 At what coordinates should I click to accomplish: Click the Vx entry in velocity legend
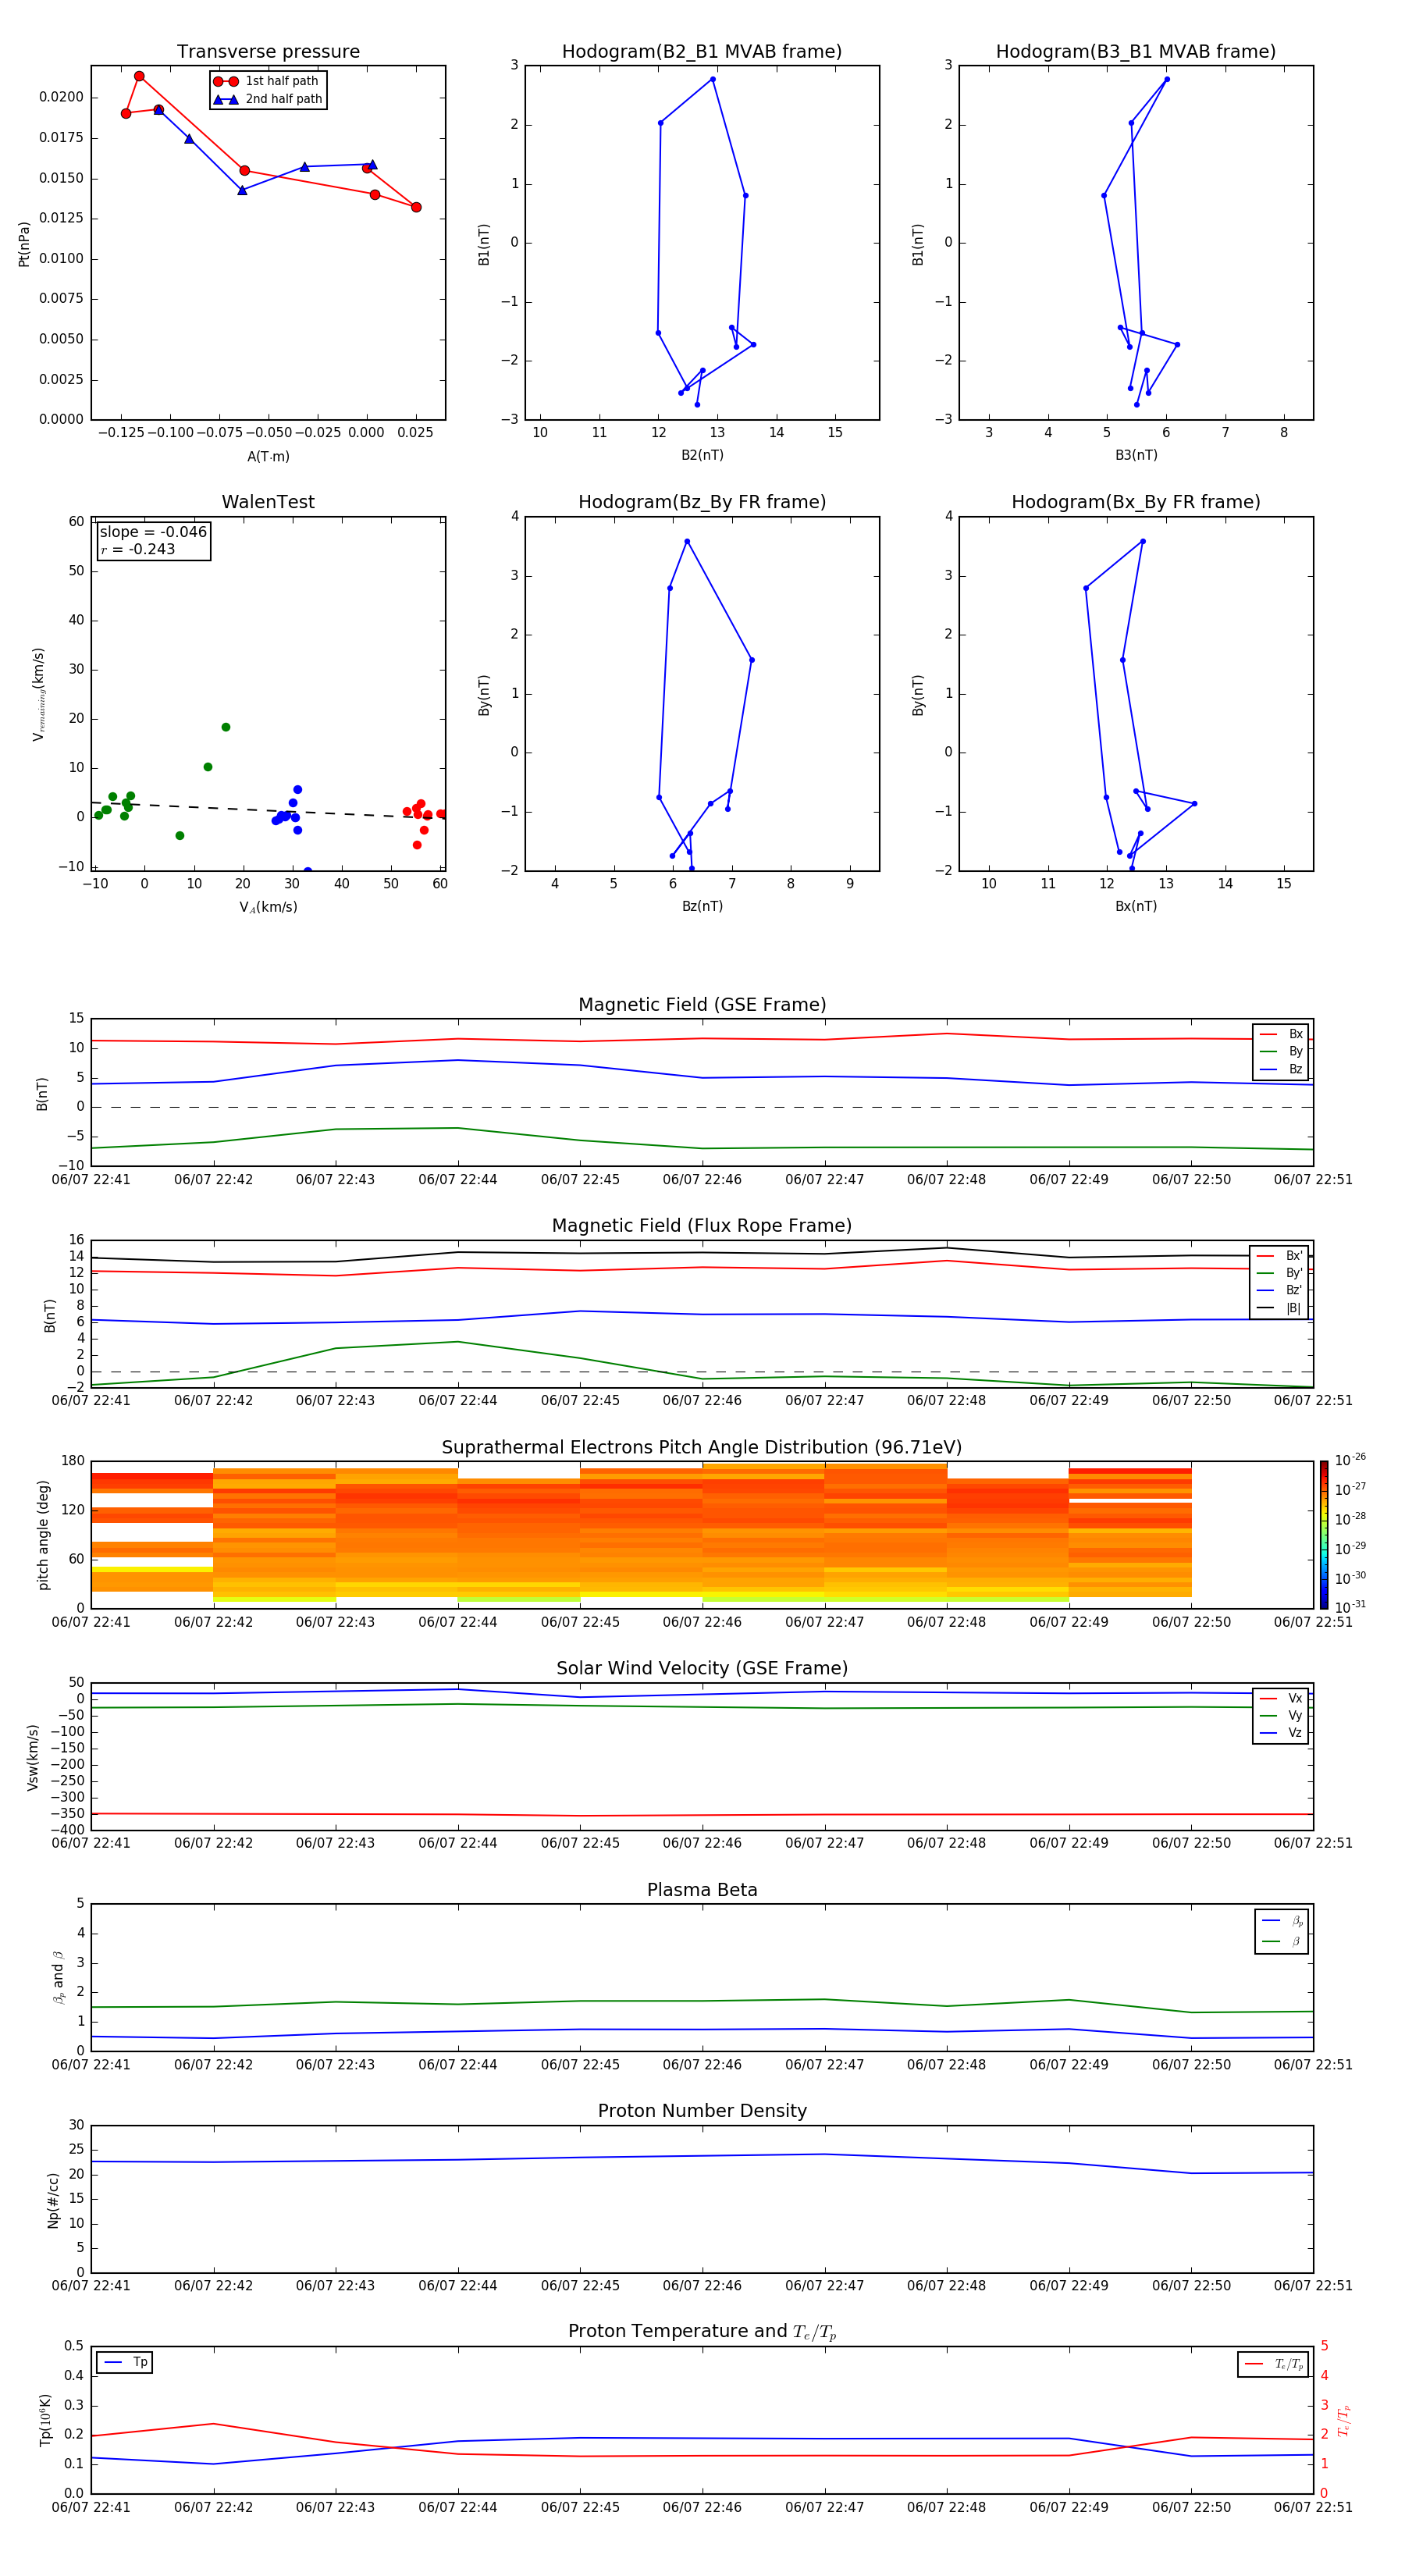(1281, 1698)
